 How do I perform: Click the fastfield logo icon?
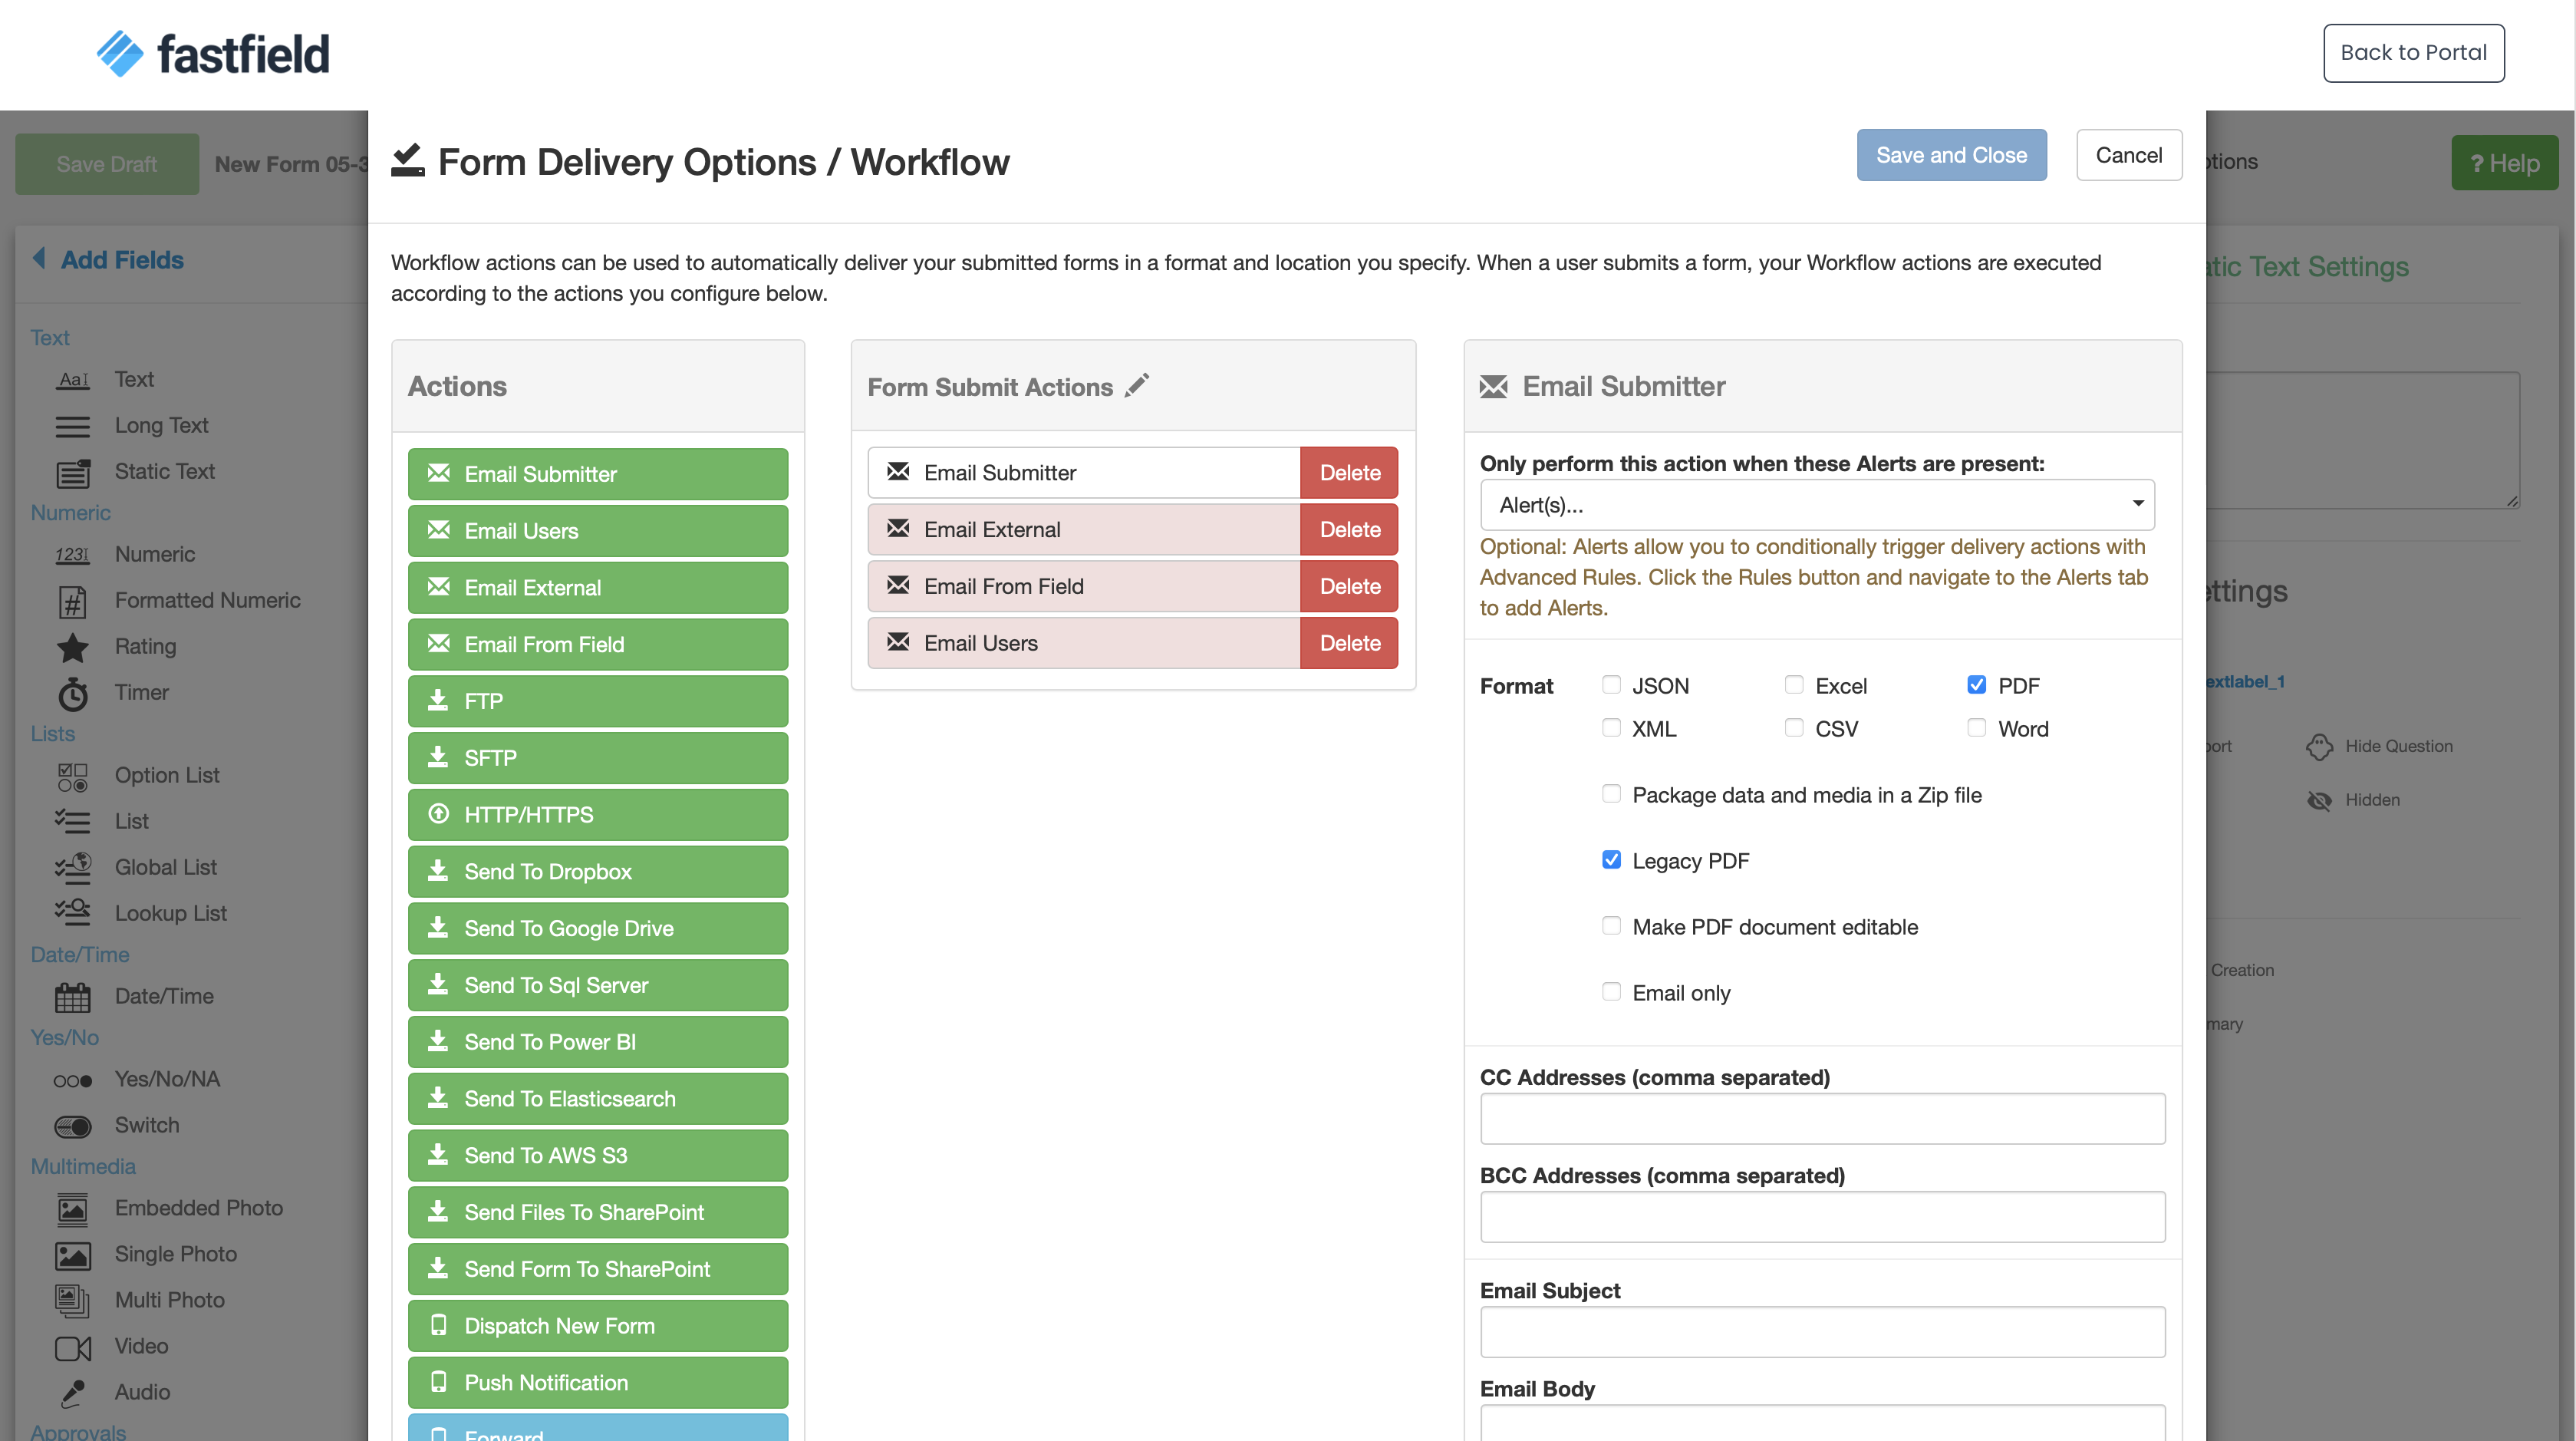pyautogui.click(x=120, y=53)
